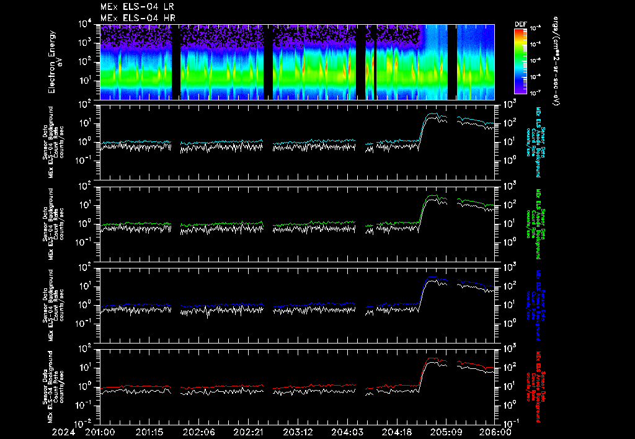635x439 pixels.
Task: Click the 10^3 tick on the Electron Energy axis
Action: [85, 43]
